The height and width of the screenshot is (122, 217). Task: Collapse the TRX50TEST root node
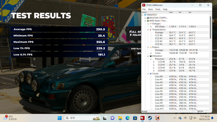point(142,15)
